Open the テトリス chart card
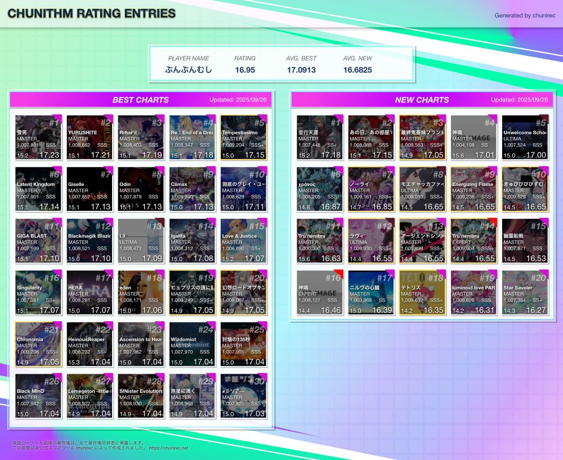This screenshot has height=460, width=563. click(423, 293)
